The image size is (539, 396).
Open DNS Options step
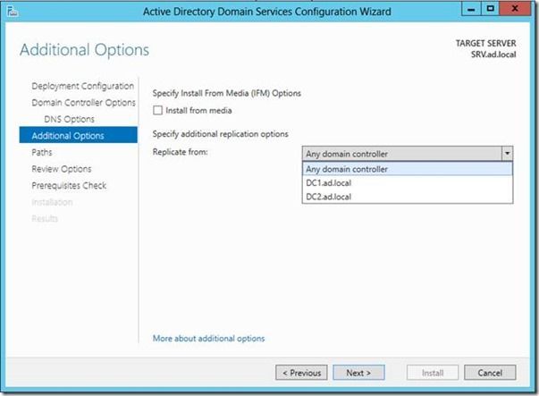pyautogui.click(x=69, y=119)
